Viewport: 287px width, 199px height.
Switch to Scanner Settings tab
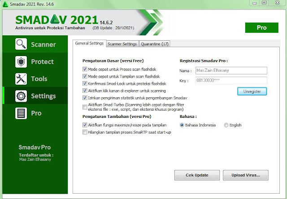click(x=122, y=44)
